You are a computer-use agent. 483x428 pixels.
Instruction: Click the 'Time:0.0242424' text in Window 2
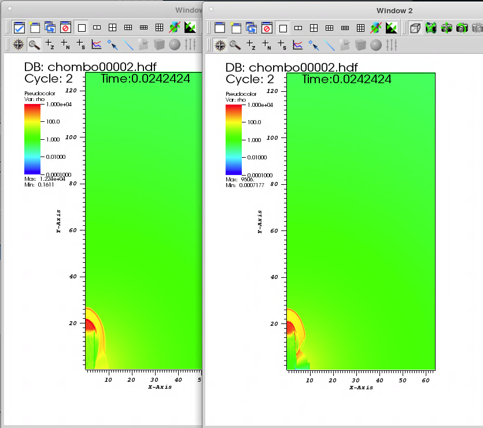(346, 79)
